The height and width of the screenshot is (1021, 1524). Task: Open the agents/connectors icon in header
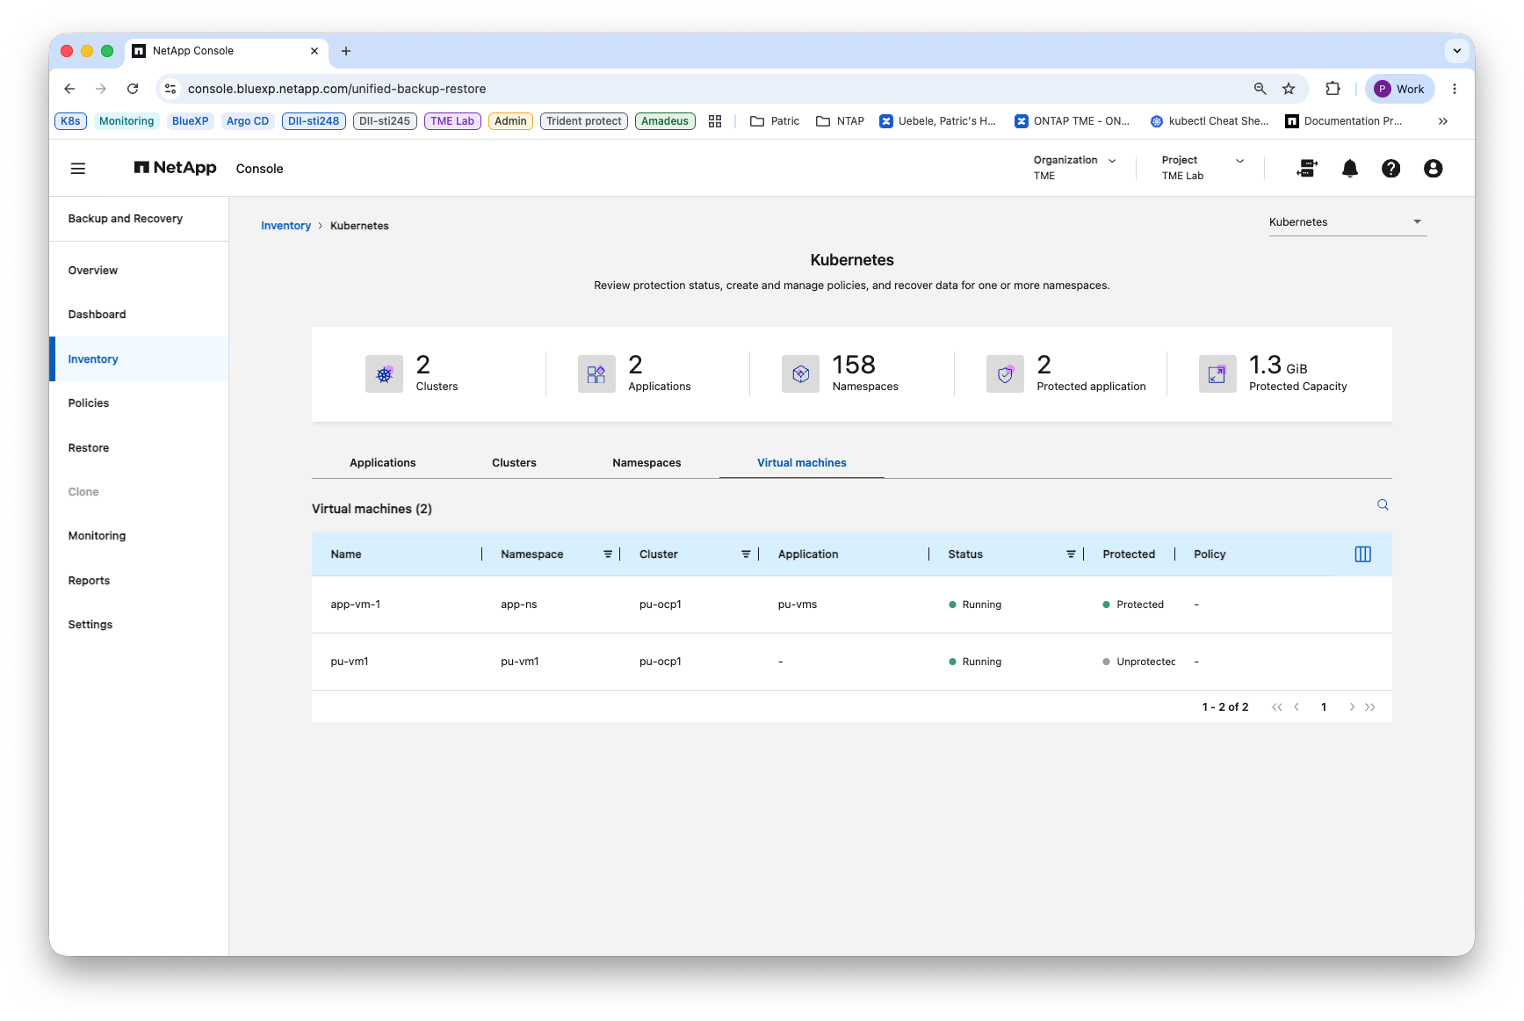(x=1307, y=169)
